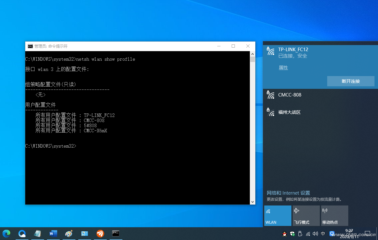Click the line '接口 wlan 3 上的配置文件:'

click(x=57, y=69)
